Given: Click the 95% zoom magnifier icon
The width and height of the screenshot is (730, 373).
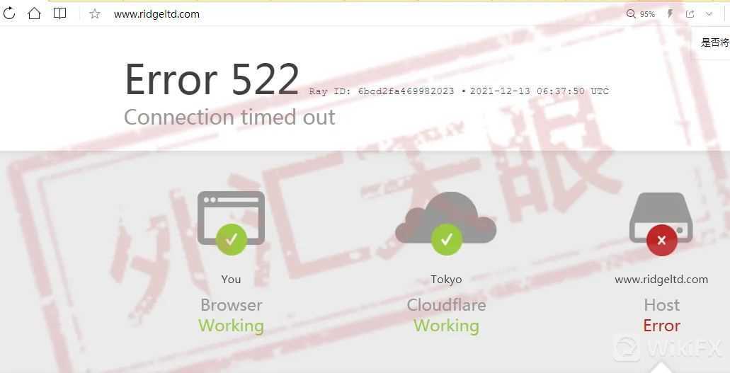Looking at the screenshot, I should tap(630, 14).
